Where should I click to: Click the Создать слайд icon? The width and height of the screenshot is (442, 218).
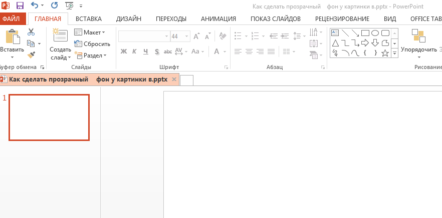pos(60,35)
